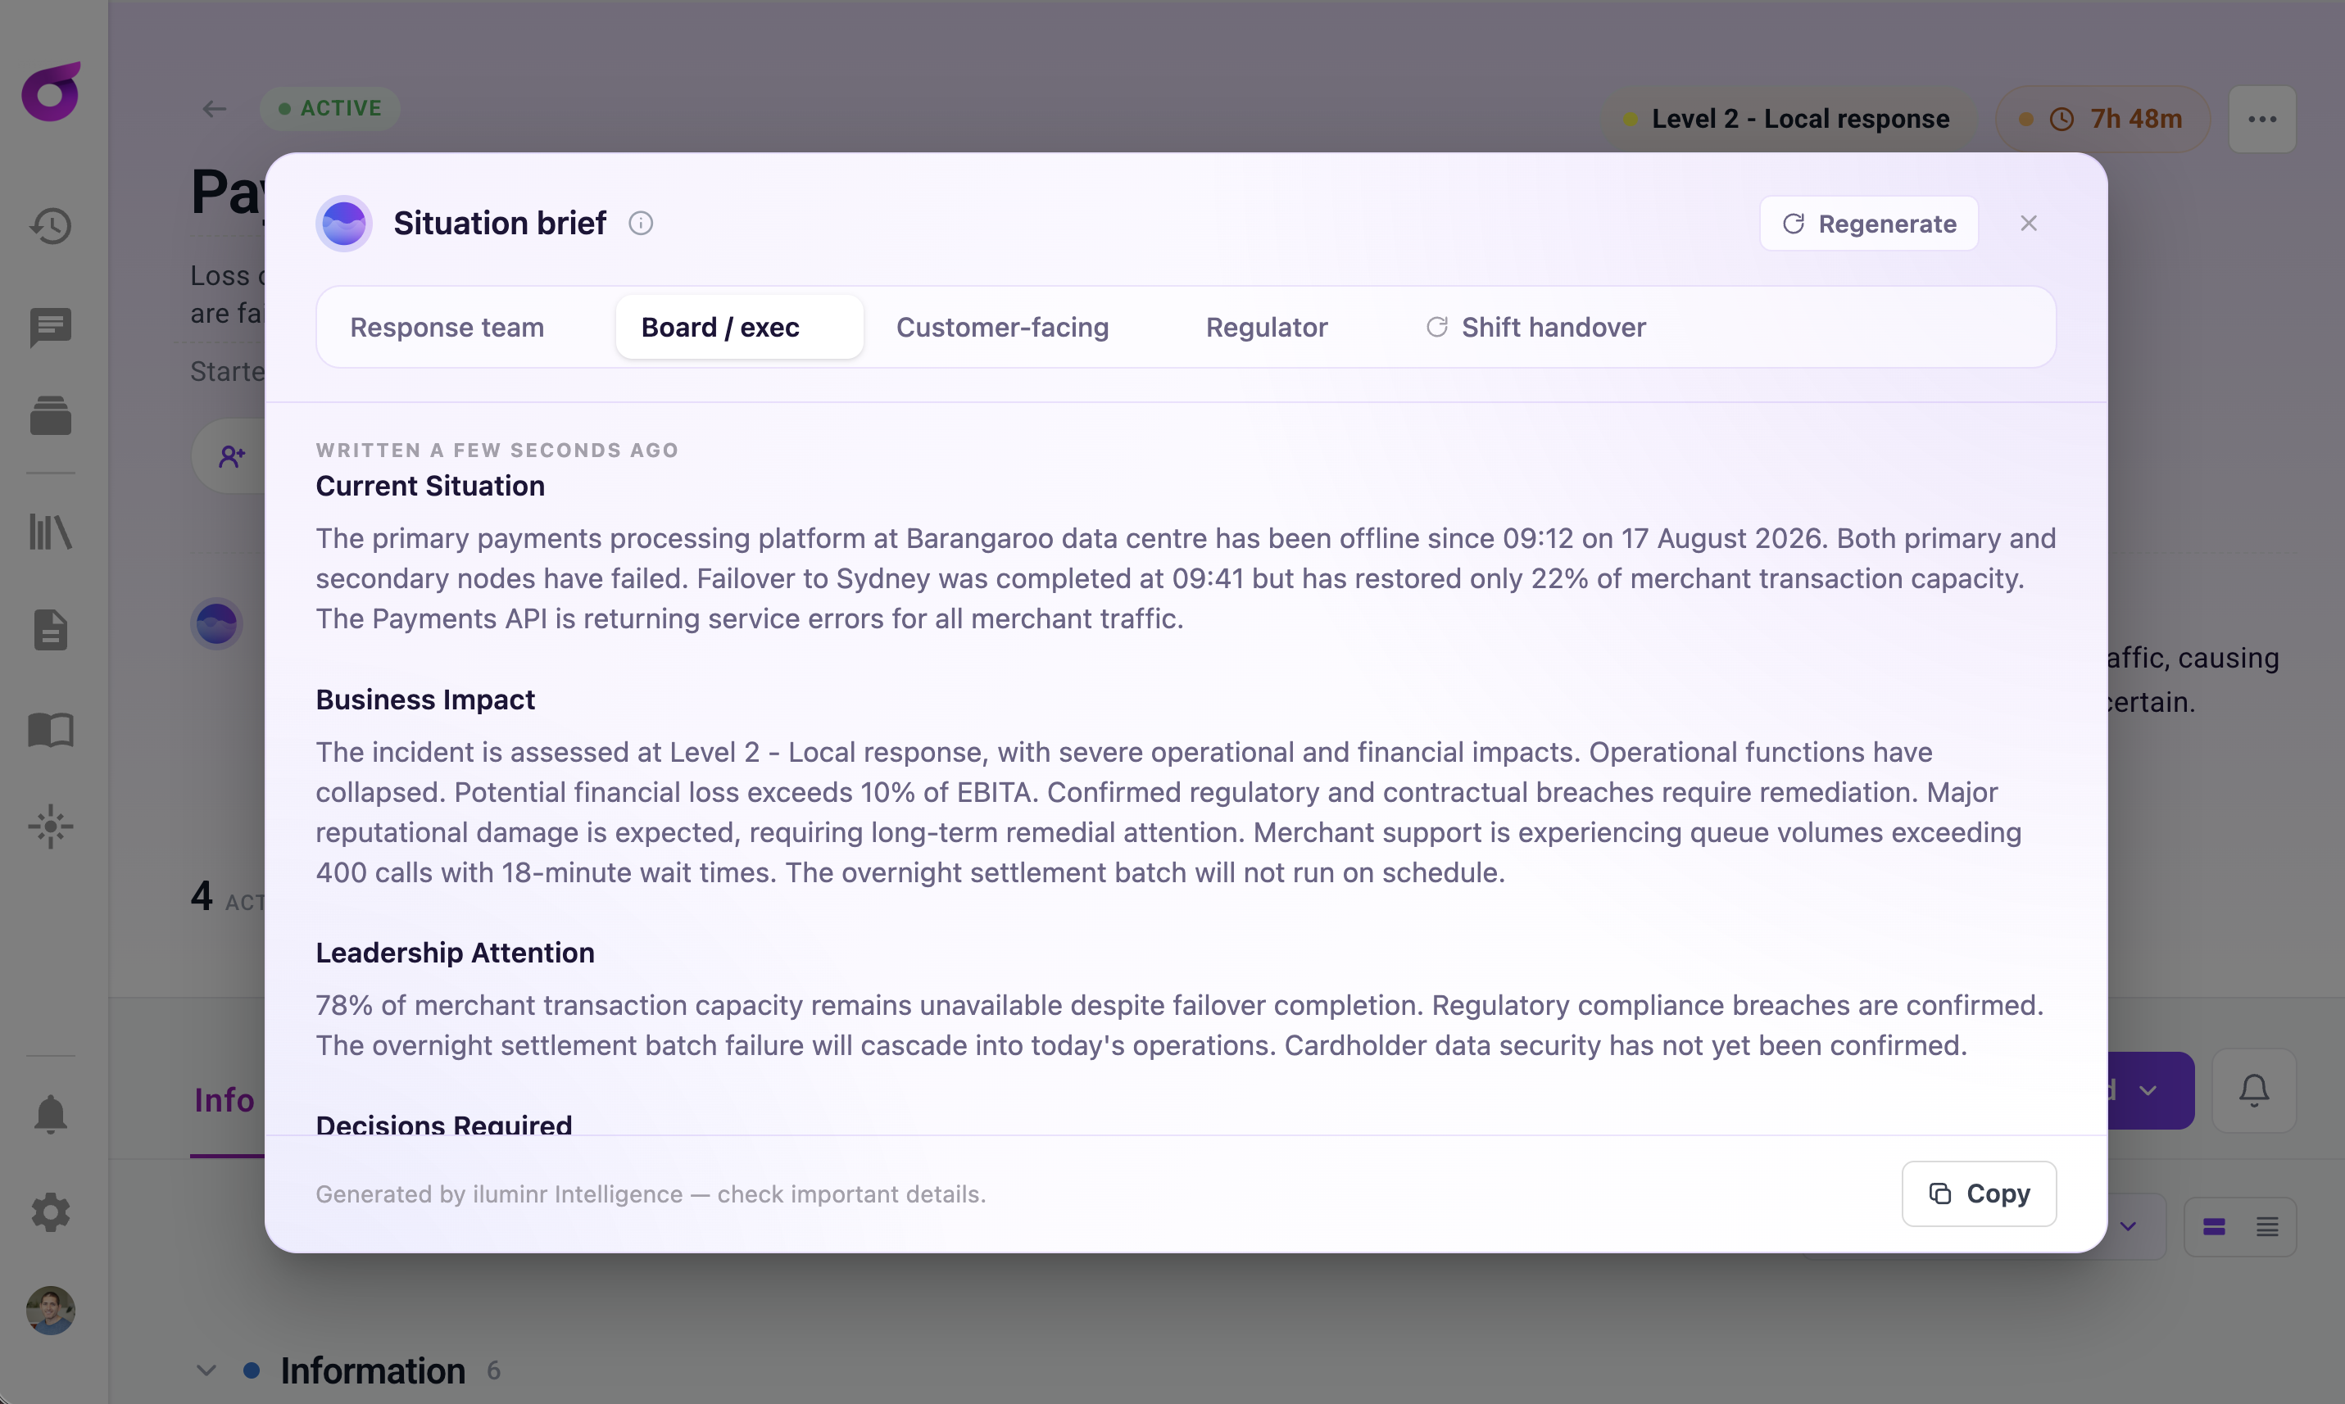Screen dimensions: 2345x1404
Task: Open the filter dropdown chevron near view toggles
Action: click(2129, 1227)
